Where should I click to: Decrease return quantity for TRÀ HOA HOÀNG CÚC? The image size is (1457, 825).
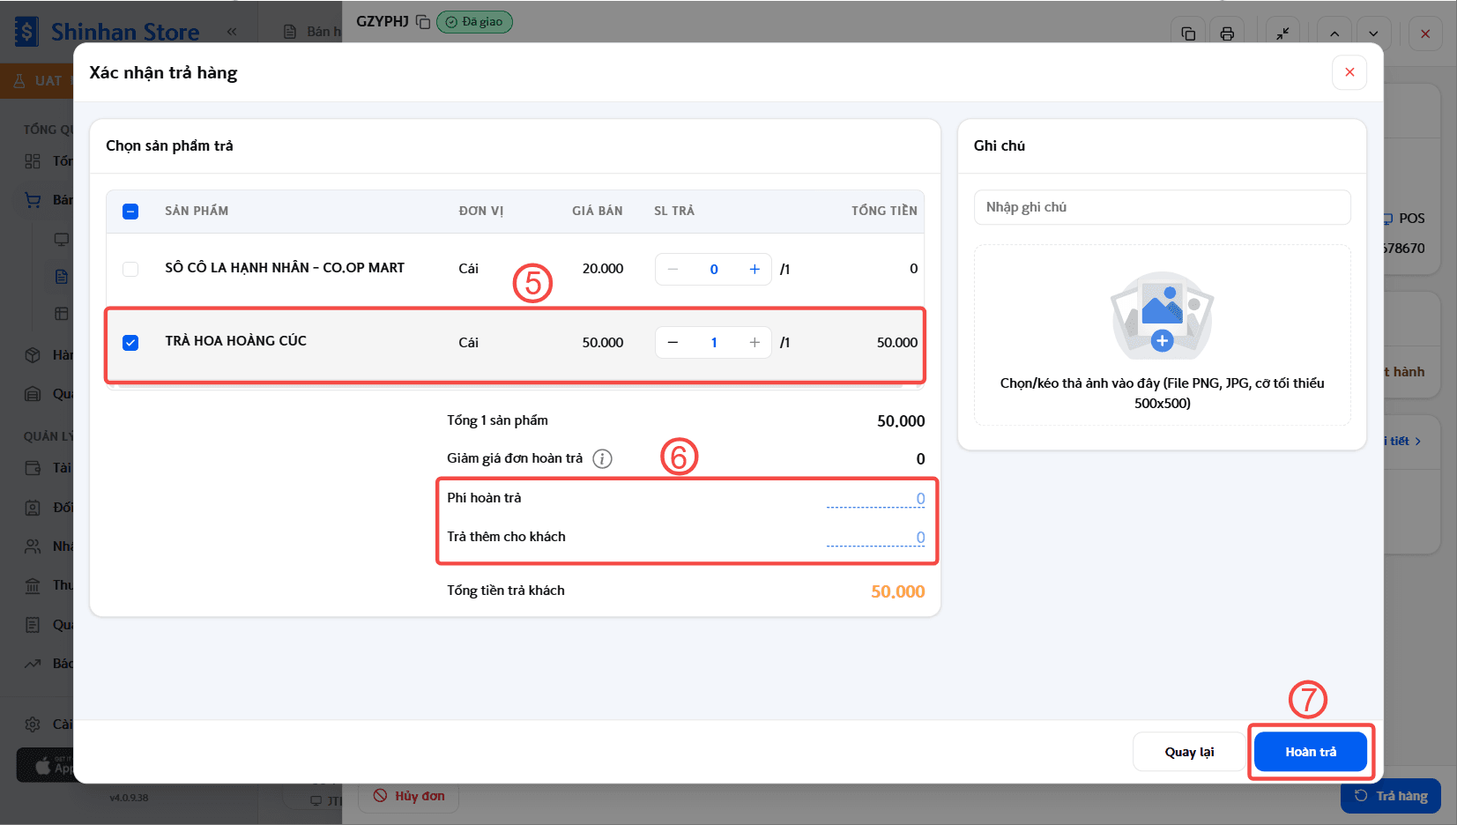pyautogui.click(x=673, y=343)
